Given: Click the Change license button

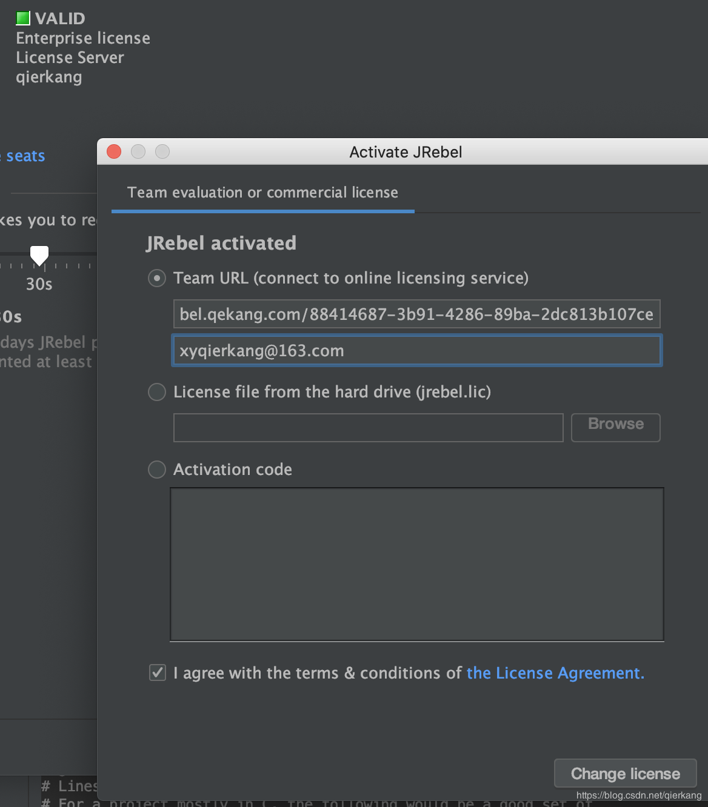Looking at the screenshot, I should [626, 774].
